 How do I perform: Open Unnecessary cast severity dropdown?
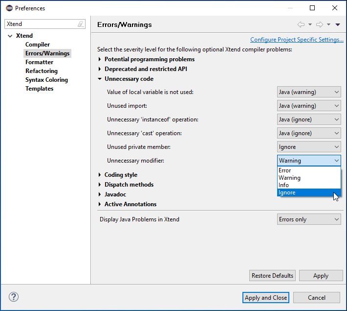click(309, 133)
